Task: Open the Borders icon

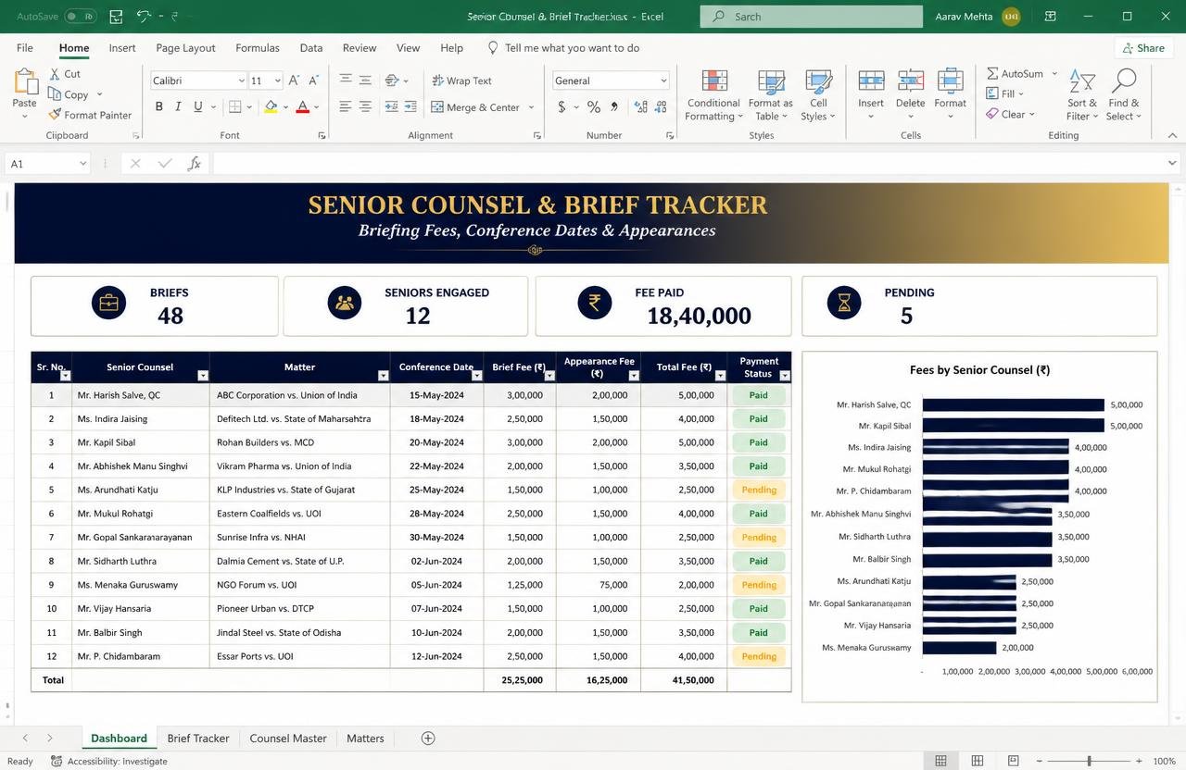Action: pos(235,107)
